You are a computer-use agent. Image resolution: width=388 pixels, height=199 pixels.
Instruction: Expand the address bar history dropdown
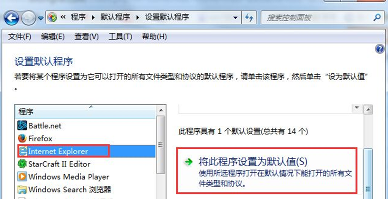pyautogui.click(x=236, y=17)
